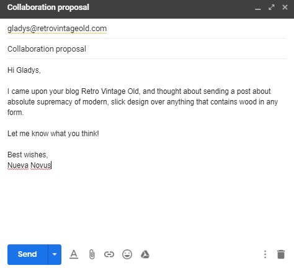Select the gladys@retrovintageold.com recipient
This screenshot has height=268, width=294.
(x=57, y=29)
